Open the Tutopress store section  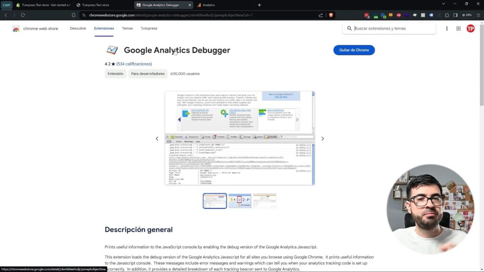click(149, 28)
